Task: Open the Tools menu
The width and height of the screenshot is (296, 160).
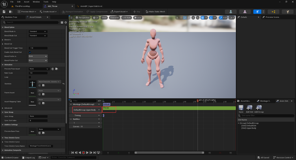Action: pos(46,2)
